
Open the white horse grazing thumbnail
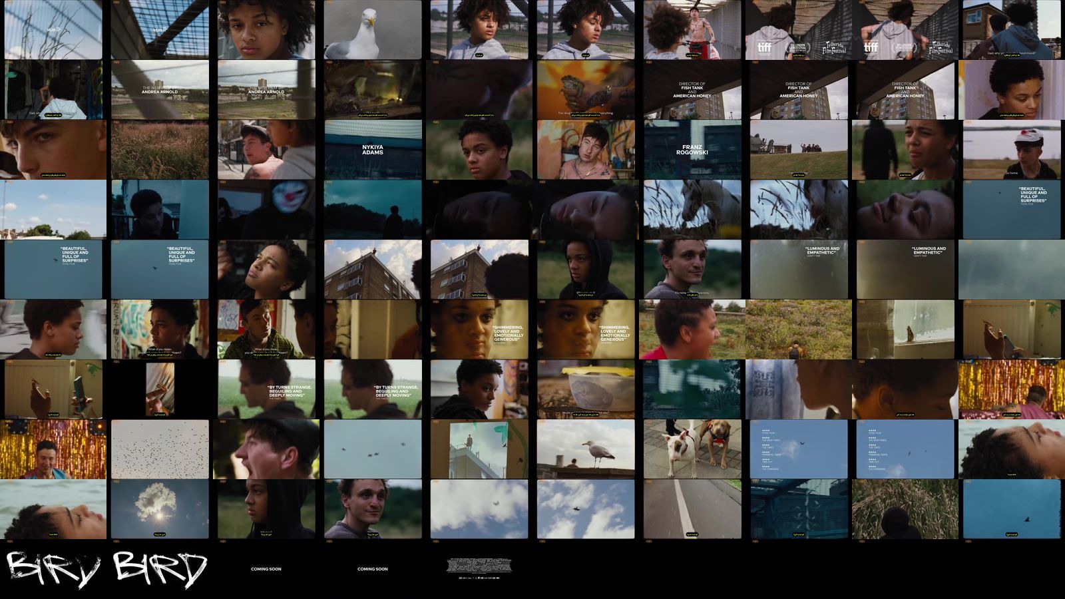[x=692, y=210]
